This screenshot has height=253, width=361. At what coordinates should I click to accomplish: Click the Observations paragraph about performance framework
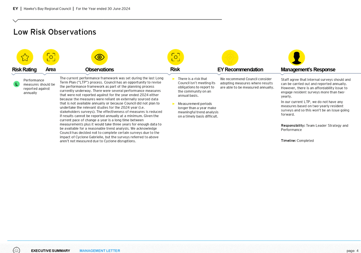click(111, 109)
